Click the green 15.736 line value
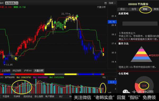Image resolution: width=159 pixels, height=101 pixels. pos(22,7)
